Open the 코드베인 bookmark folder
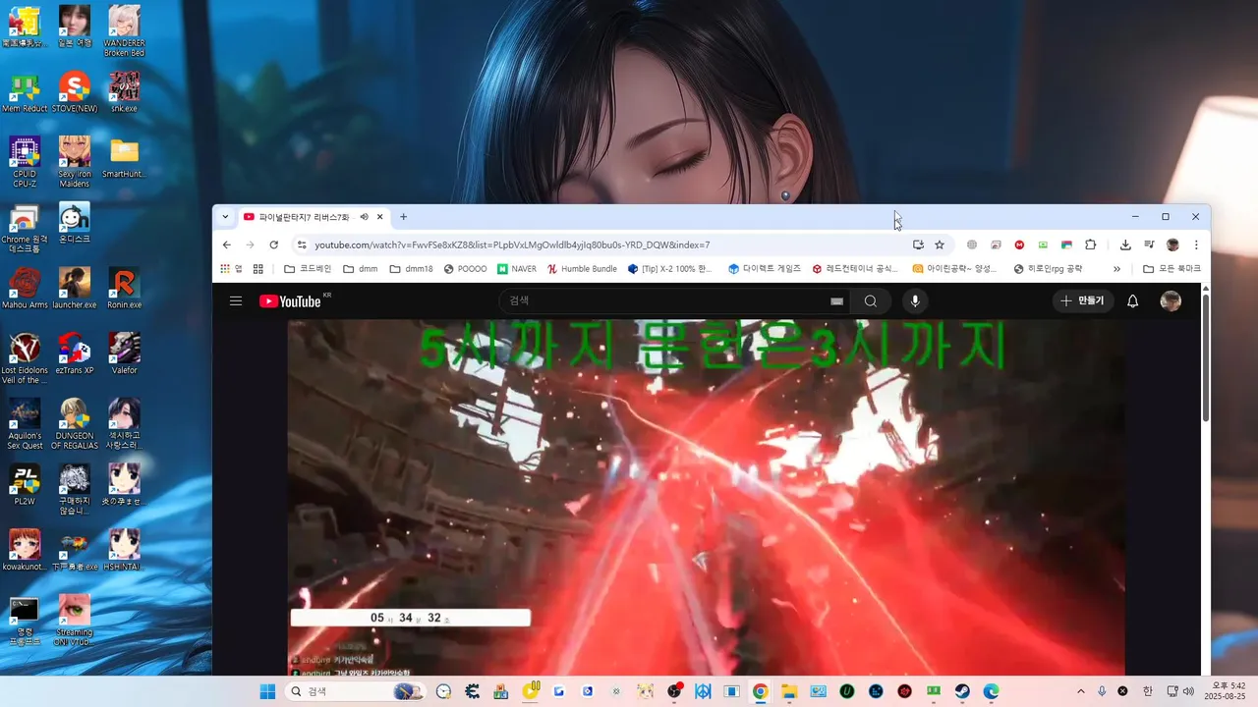Screen dimensions: 1258x707 pos(308,268)
